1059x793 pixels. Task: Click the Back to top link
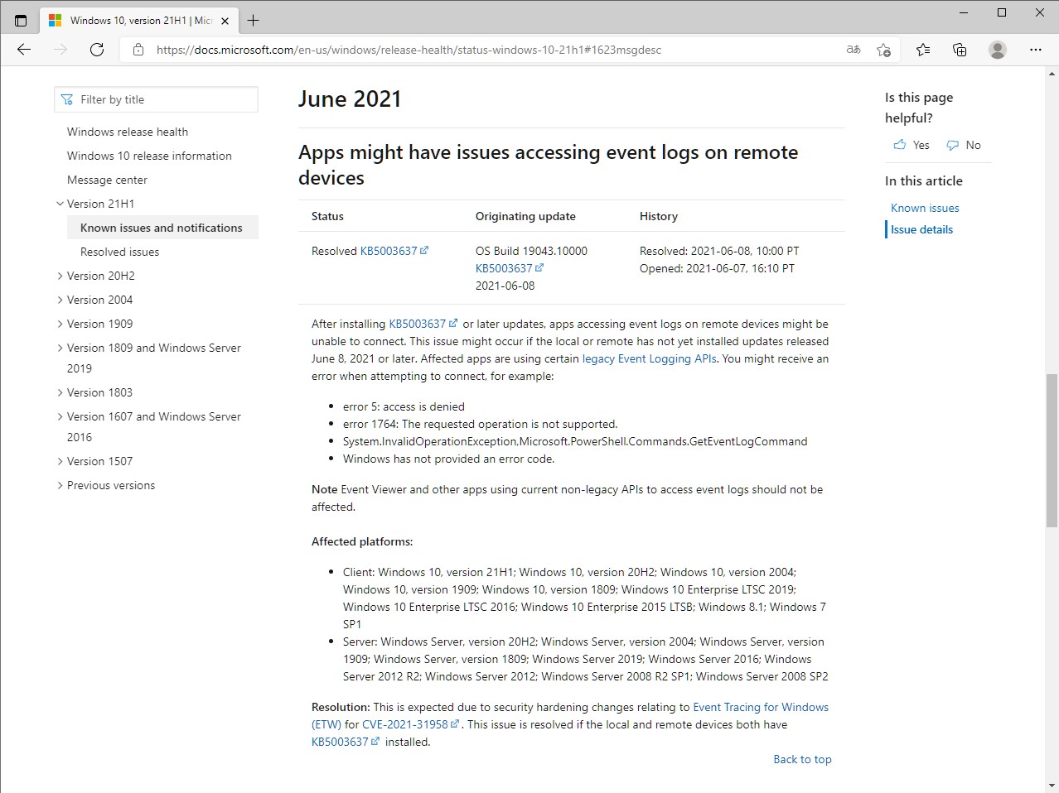pos(802,759)
